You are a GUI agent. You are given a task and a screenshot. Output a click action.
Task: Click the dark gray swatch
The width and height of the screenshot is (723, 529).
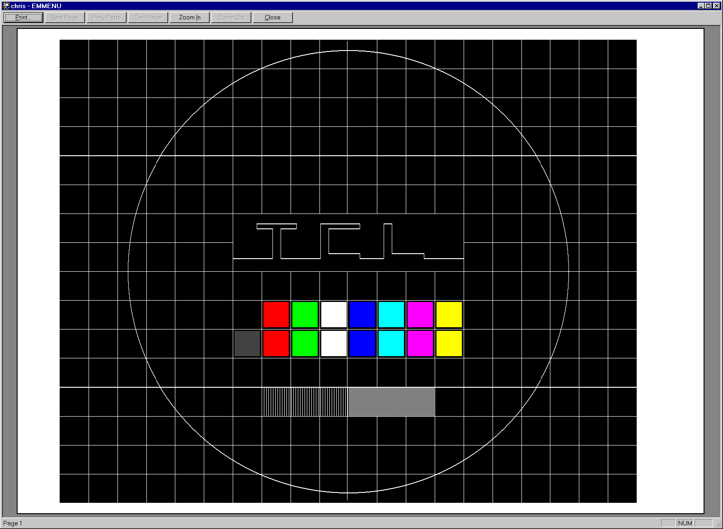(247, 343)
